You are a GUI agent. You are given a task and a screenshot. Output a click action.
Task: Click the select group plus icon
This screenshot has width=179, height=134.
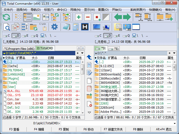[x=79, y=17]
